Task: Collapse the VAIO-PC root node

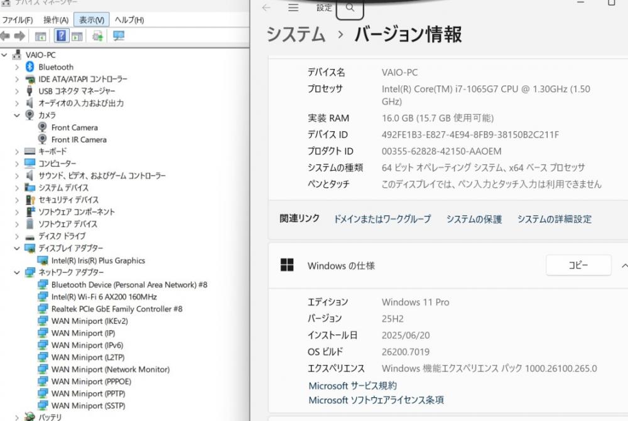Action: 4,55
